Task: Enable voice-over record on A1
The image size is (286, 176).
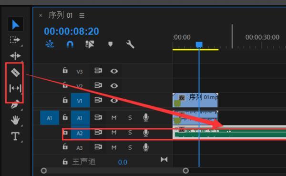Action: point(146,118)
